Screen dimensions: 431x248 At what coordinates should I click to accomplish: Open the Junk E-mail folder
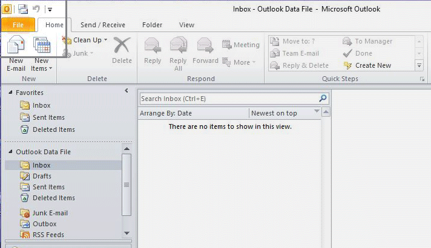coord(50,213)
